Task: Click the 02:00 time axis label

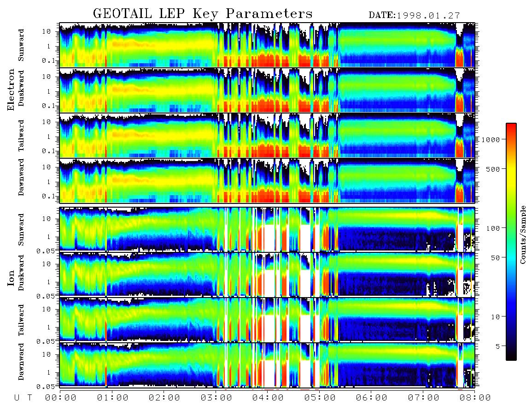Action: [x=164, y=398]
